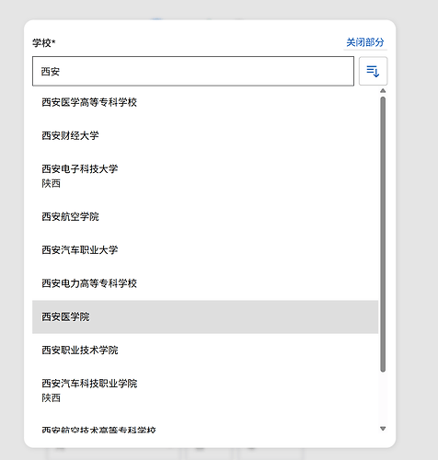Image resolution: width=438 pixels, height=460 pixels.
Task: Choose 西安财经大学 option
Action: click(x=205, y=135)
